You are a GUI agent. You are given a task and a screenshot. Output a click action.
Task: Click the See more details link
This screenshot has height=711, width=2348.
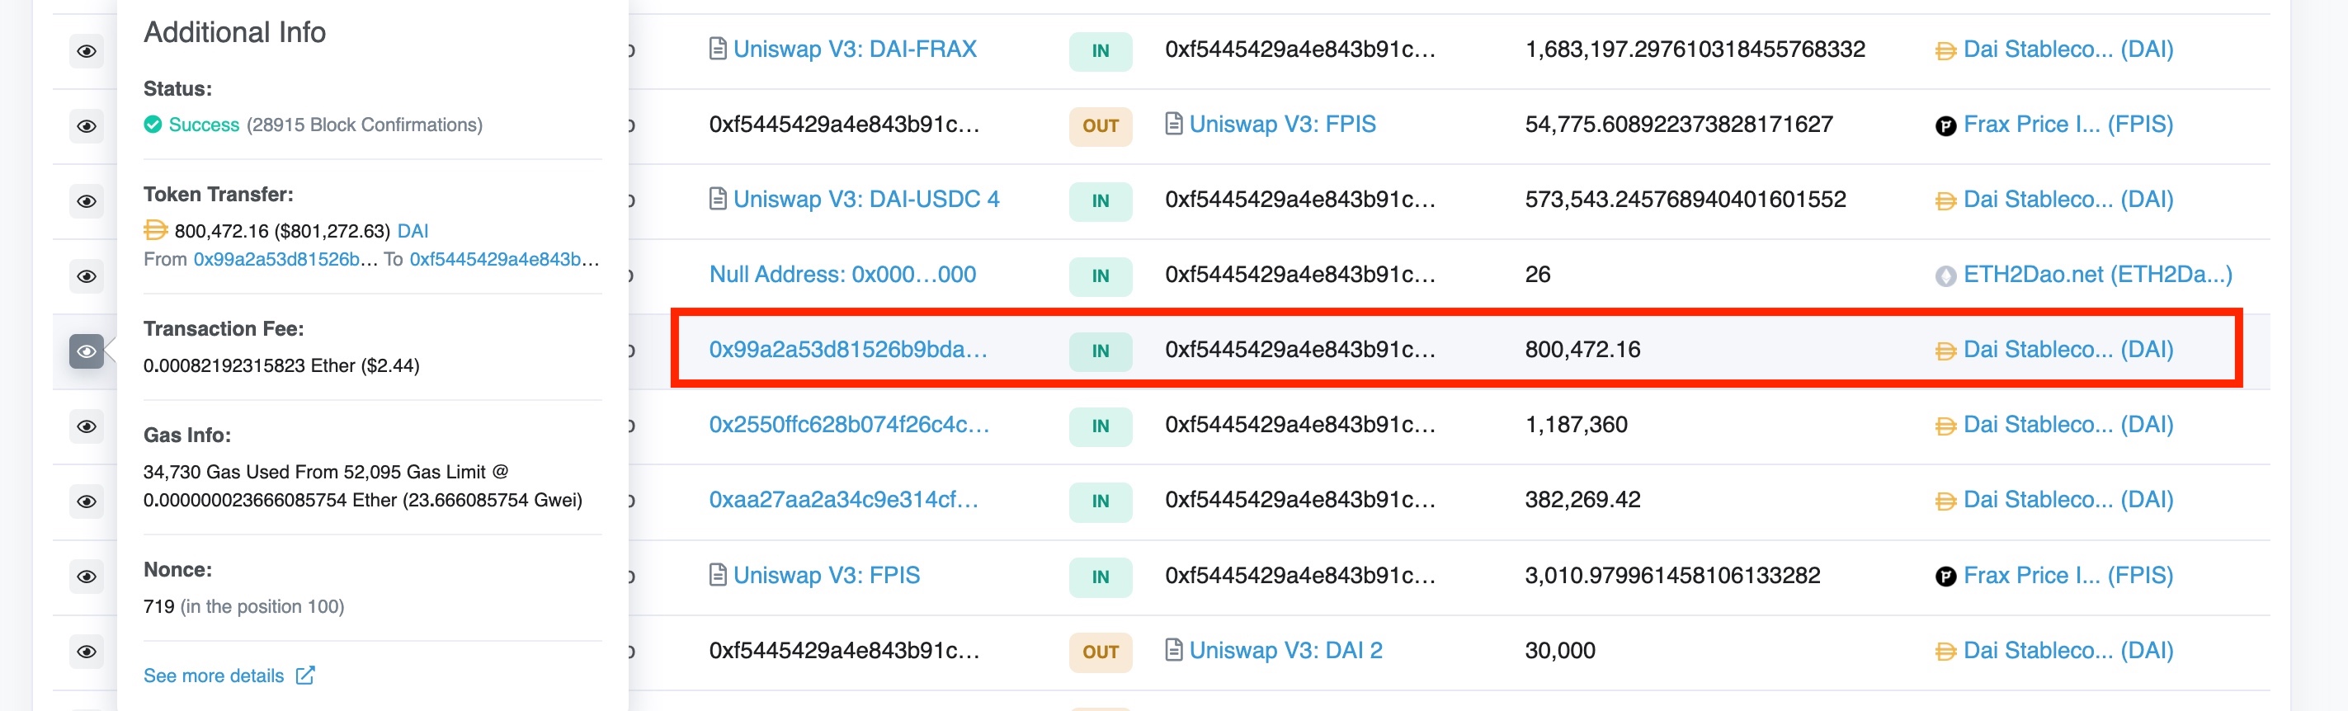229,676
